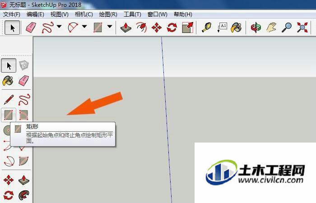Viewport: 316px width, 203px height.
Task: Pick the Eraser tool in the top toolbar
Action: tap(31, 28)
